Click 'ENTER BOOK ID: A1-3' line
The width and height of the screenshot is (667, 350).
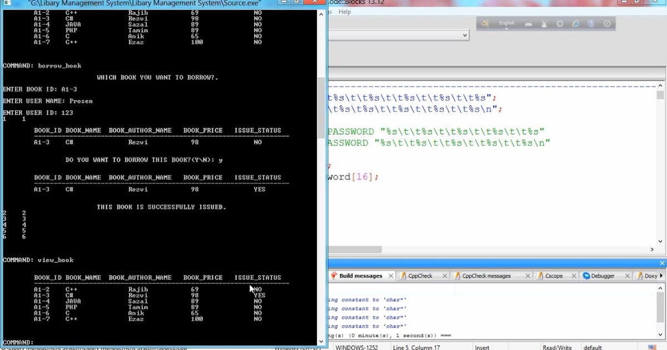(x=40, y=89)
